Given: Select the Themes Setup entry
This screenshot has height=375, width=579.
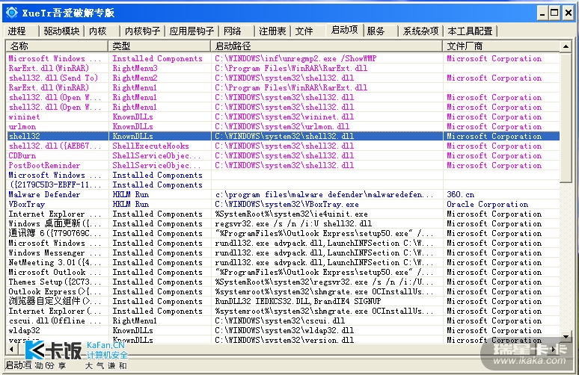Looking at the screenshot, I should 283,282.
